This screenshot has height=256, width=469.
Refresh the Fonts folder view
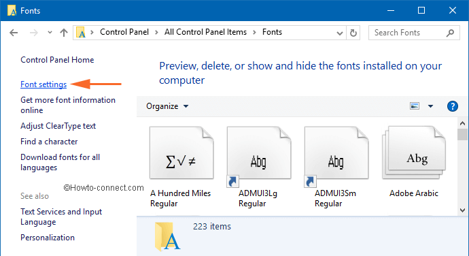click(x=353, y=33)
